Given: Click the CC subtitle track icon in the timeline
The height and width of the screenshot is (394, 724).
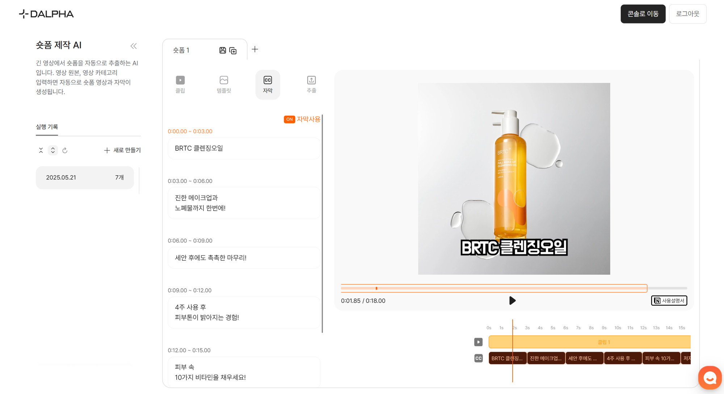Looking at the screenshot, I should tap(478, 358).
